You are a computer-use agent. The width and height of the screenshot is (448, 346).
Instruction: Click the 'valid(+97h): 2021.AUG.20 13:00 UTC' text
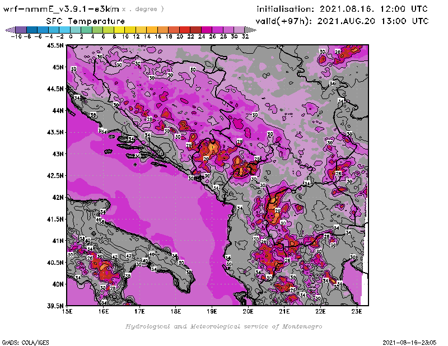tap(342, 21)
